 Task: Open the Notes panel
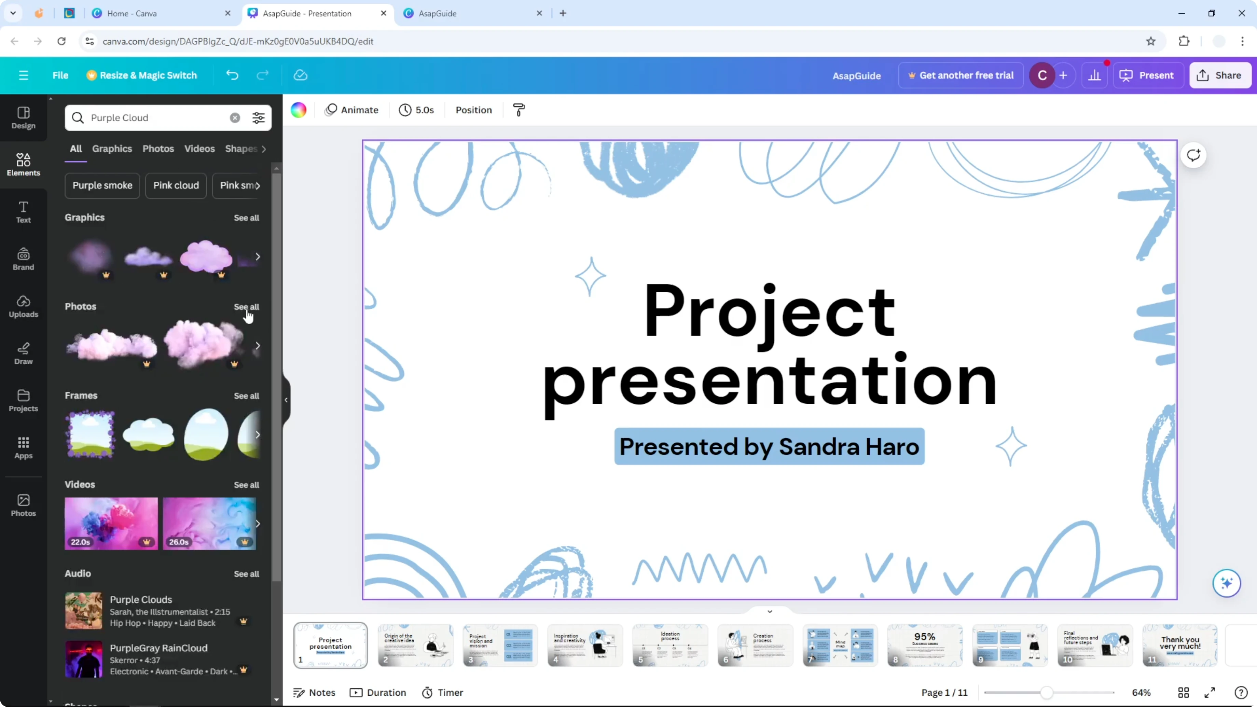[314, 692]
